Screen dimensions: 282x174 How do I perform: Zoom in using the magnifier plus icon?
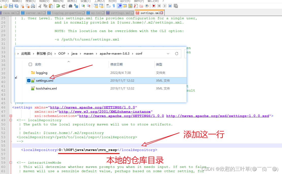tap(83, 6)
